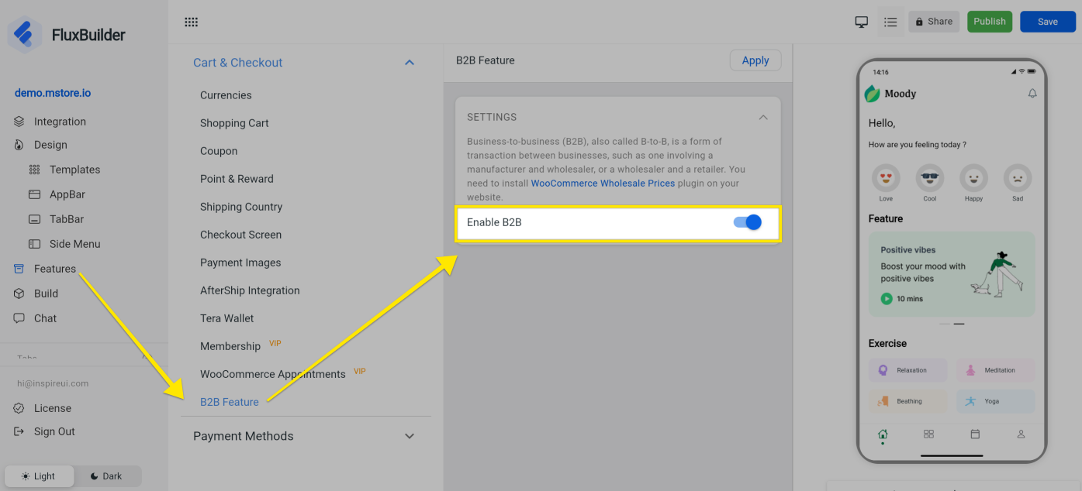Image resolution: width=1082 pixels, height=491 pixels.
Task: Select Shopping Cart menu item
Action: pos(234,123)
